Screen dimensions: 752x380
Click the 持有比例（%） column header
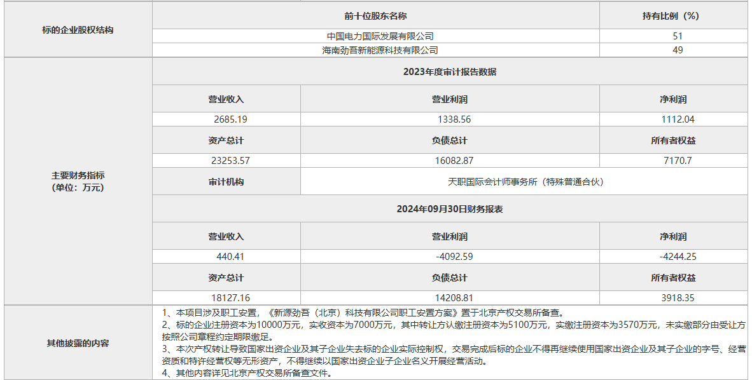click(673, 16)
